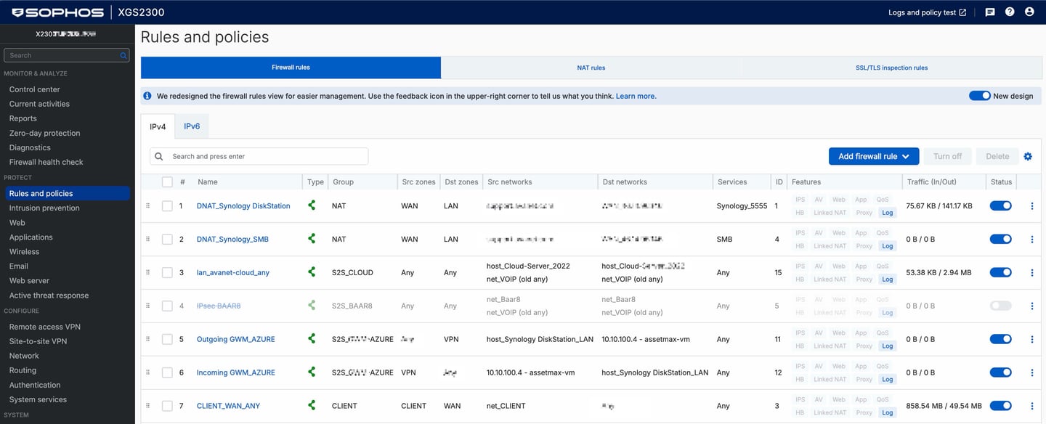Click rule type icon for IPsec BAAR8
Viewport: 1046px width, 424px height.
coord(312,306)
